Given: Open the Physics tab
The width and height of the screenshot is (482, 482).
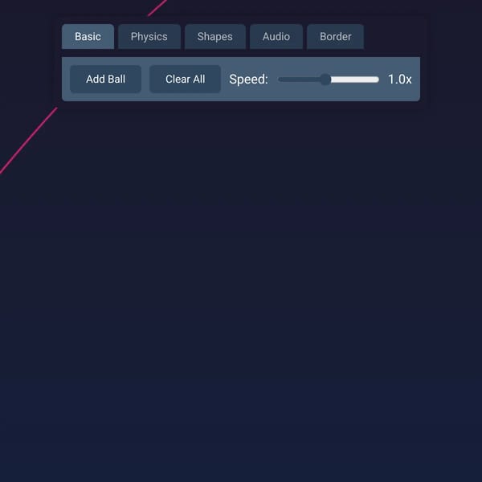Looking at the screenshot, I should (x=149, y=37).
